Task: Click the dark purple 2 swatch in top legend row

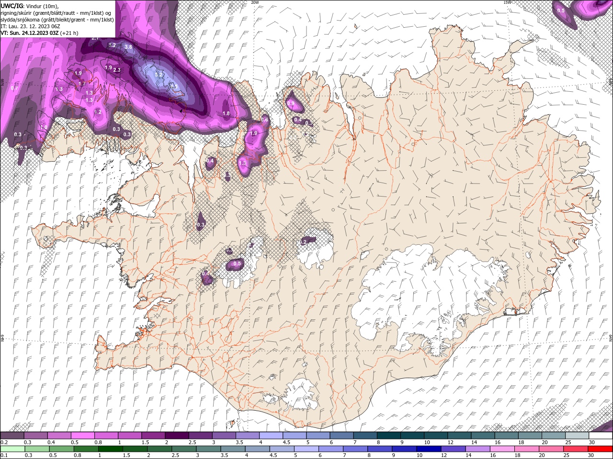Action: 176,436
